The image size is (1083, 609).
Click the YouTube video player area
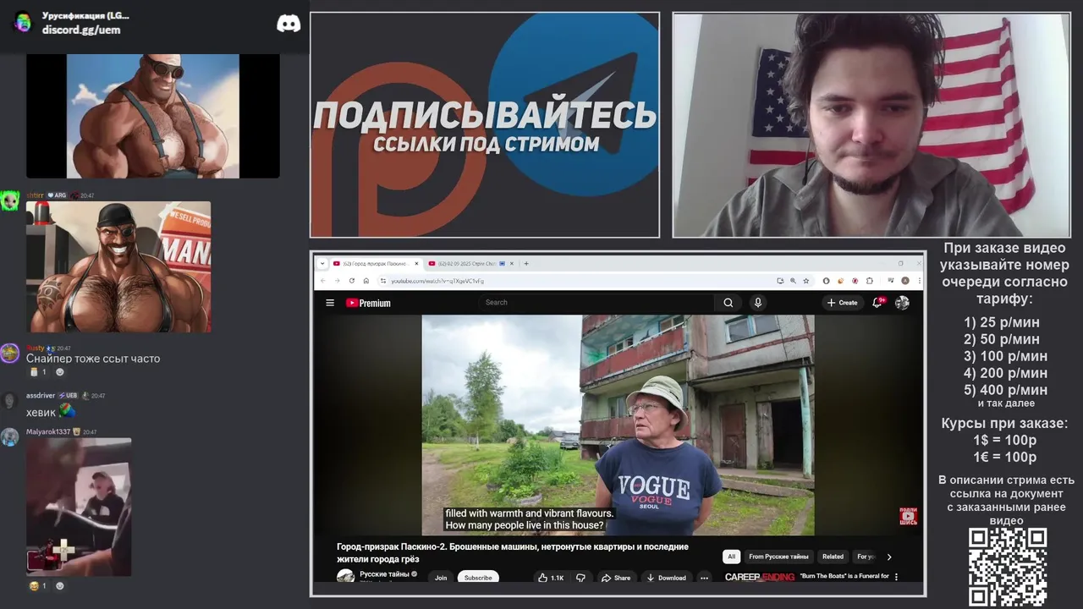[618, 425]
